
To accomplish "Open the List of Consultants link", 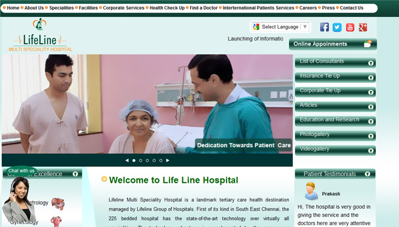I will pyautogui.click(x=322, y=61).
